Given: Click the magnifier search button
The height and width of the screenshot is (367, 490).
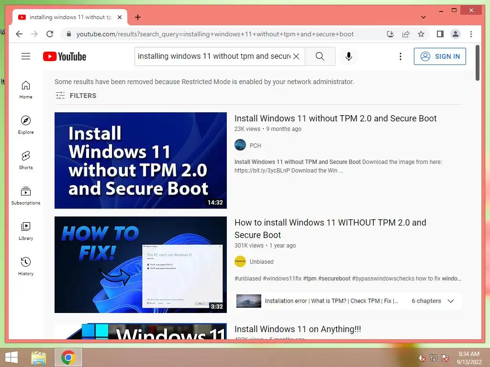Looking at the screenshot, I should click(x=320, y=56).
